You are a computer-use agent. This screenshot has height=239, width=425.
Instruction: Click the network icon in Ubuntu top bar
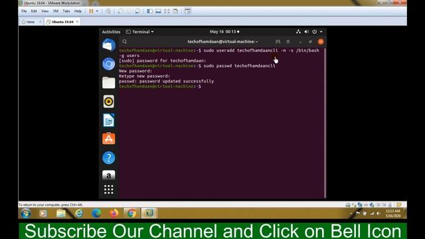click(x=298, y=32)
